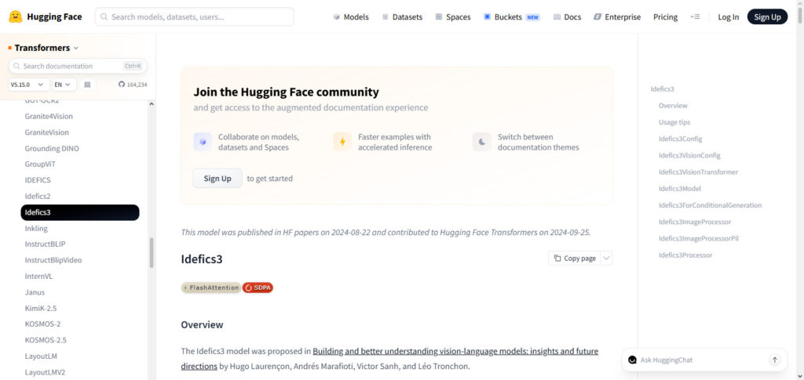Click the Sign Up button in navbar

[767, 17]
